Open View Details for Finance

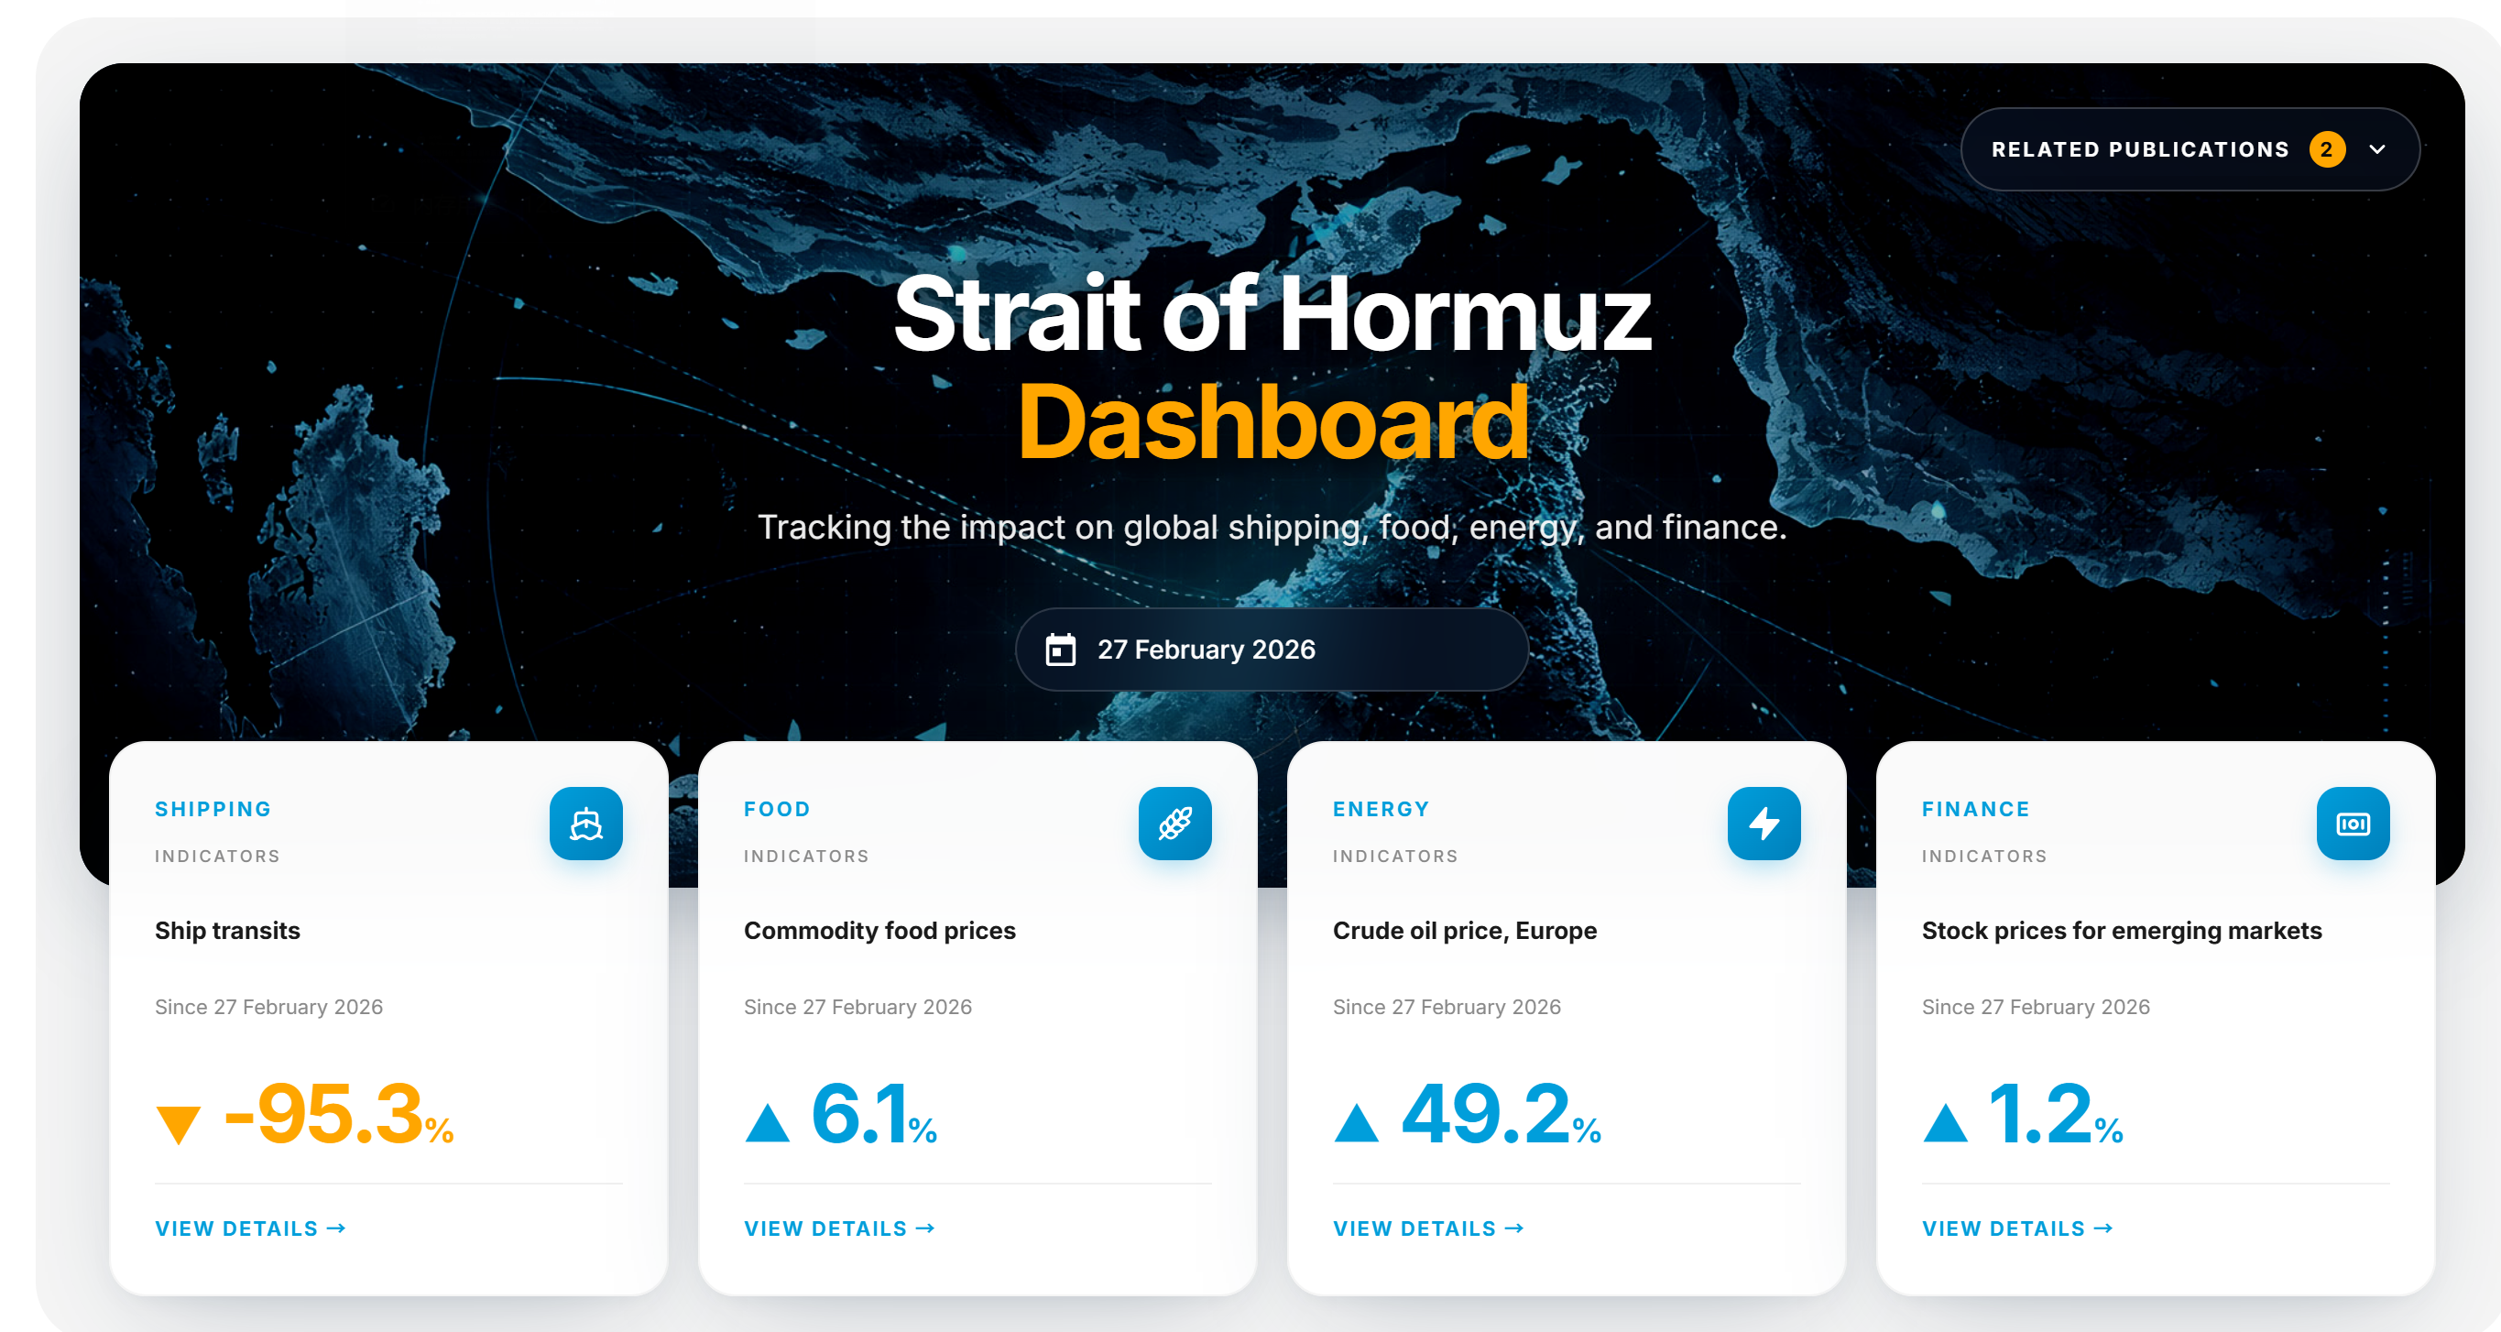point(2017,1228)
